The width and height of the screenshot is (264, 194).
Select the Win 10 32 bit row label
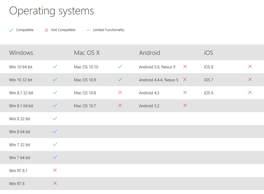pyautogui.click(x=21, y=80)
